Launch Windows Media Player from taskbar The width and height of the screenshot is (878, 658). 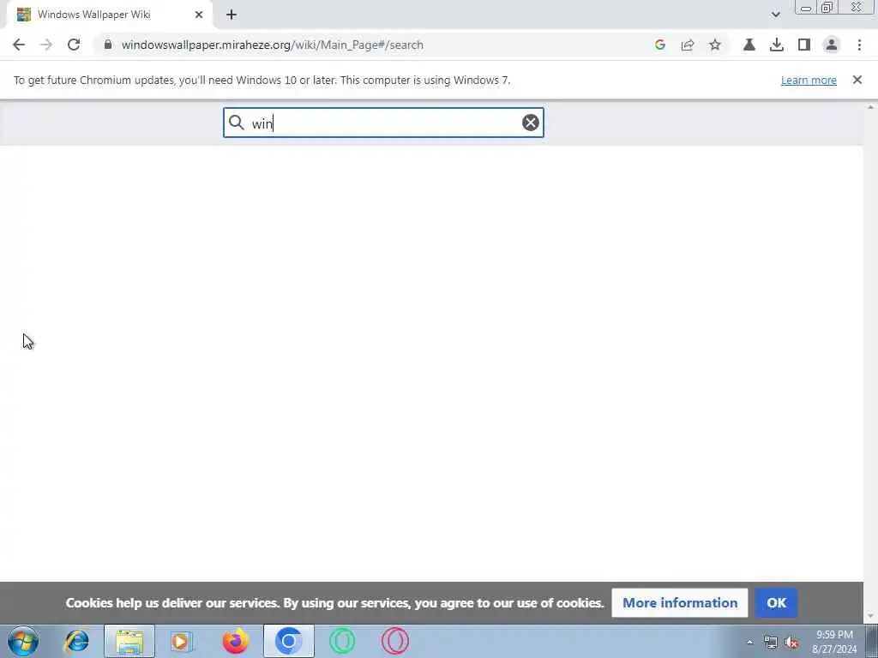point(182,641)
